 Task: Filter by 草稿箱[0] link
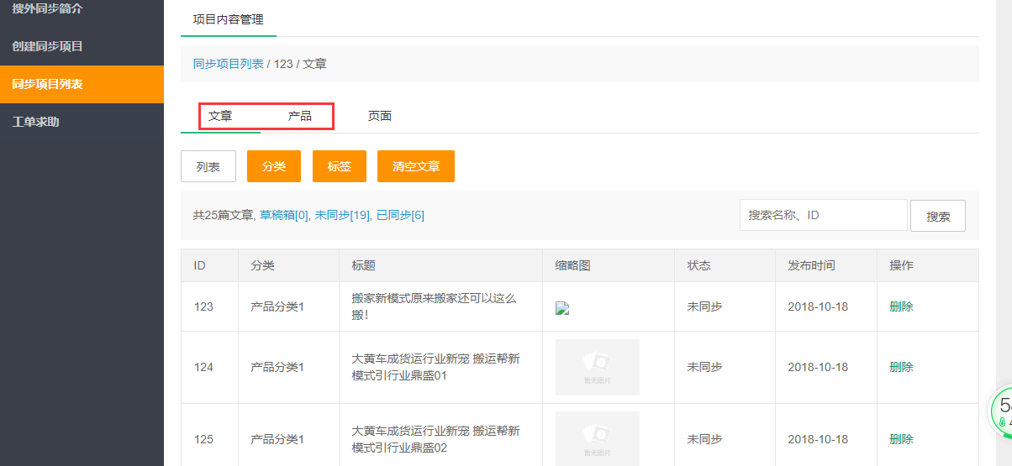coord(284,215)
